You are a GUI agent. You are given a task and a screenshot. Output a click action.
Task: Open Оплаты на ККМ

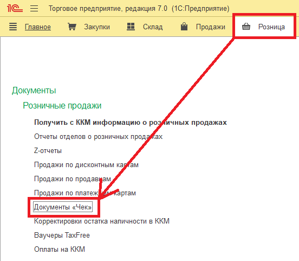pyautogui.click(x=60, y=250)
